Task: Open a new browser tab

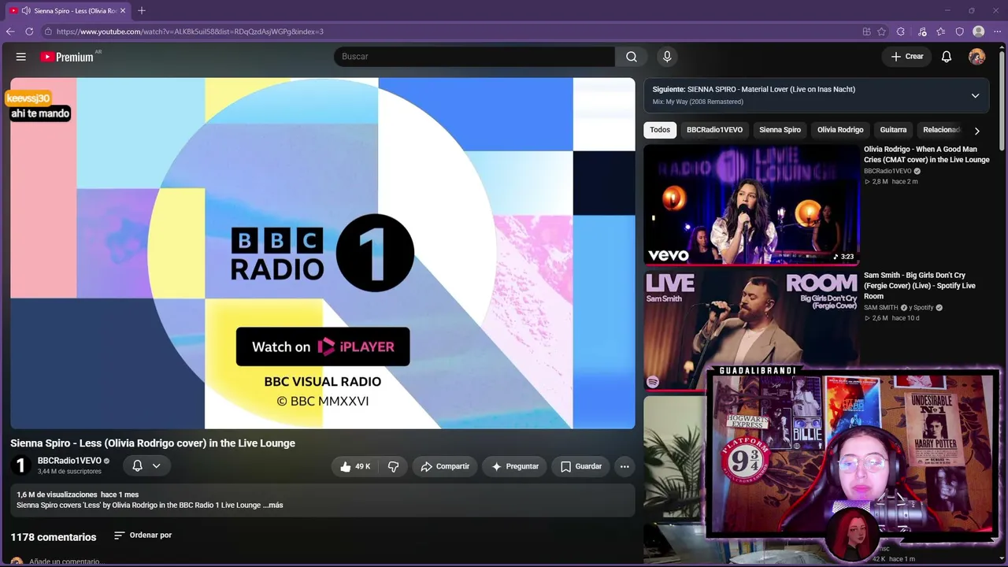Action: (x=142, y=11)
